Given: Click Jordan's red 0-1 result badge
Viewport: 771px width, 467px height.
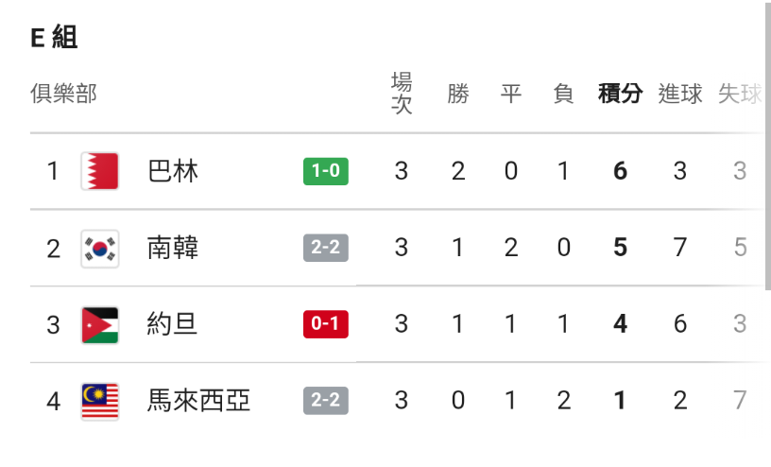Looking at the screenshot, I should (325, 324).
